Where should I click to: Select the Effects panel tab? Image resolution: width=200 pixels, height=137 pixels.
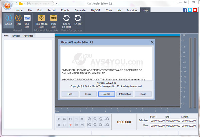pos(16,36)
